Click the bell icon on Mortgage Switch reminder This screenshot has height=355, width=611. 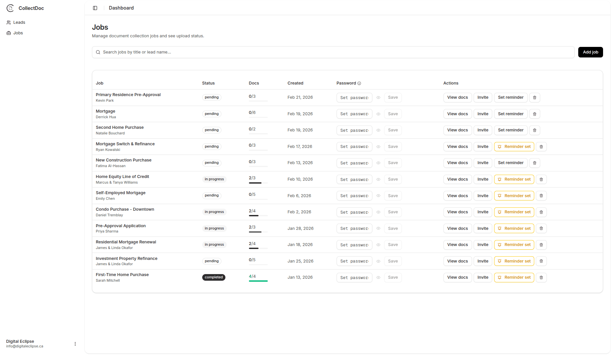[x=499, y=146]
